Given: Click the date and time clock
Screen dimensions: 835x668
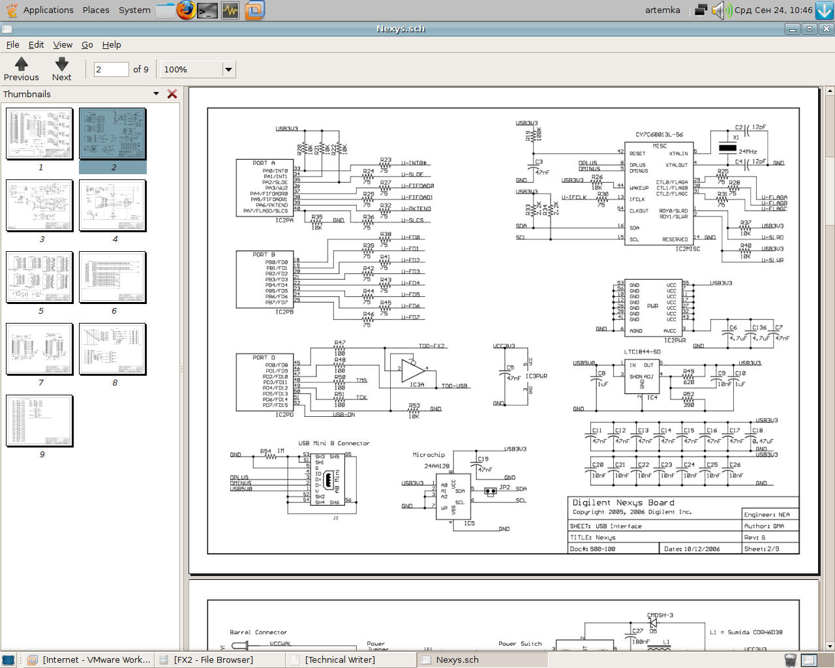Looking at the screenshot, I should (x=774, y=10).
